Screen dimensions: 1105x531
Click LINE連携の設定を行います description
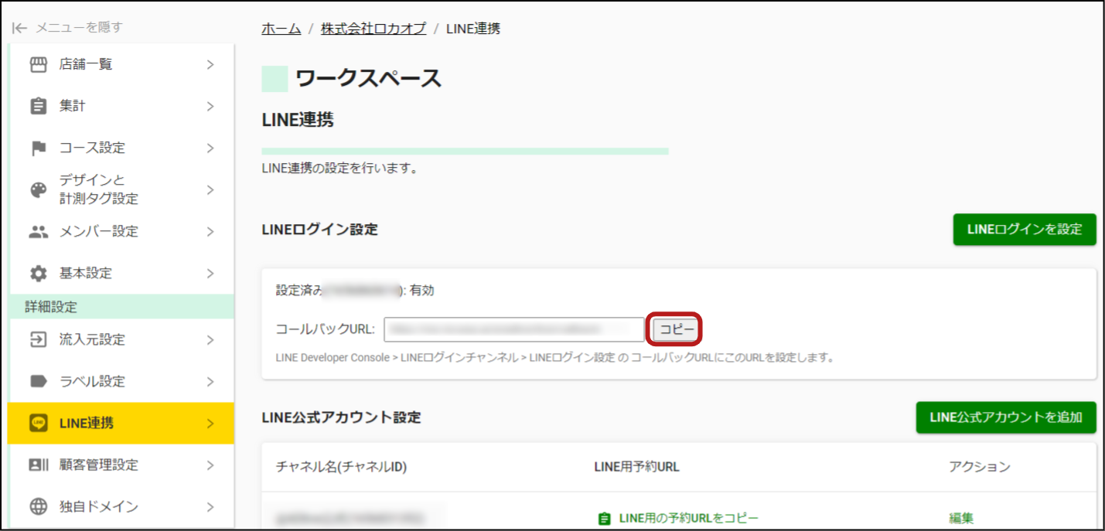[340, 168]
